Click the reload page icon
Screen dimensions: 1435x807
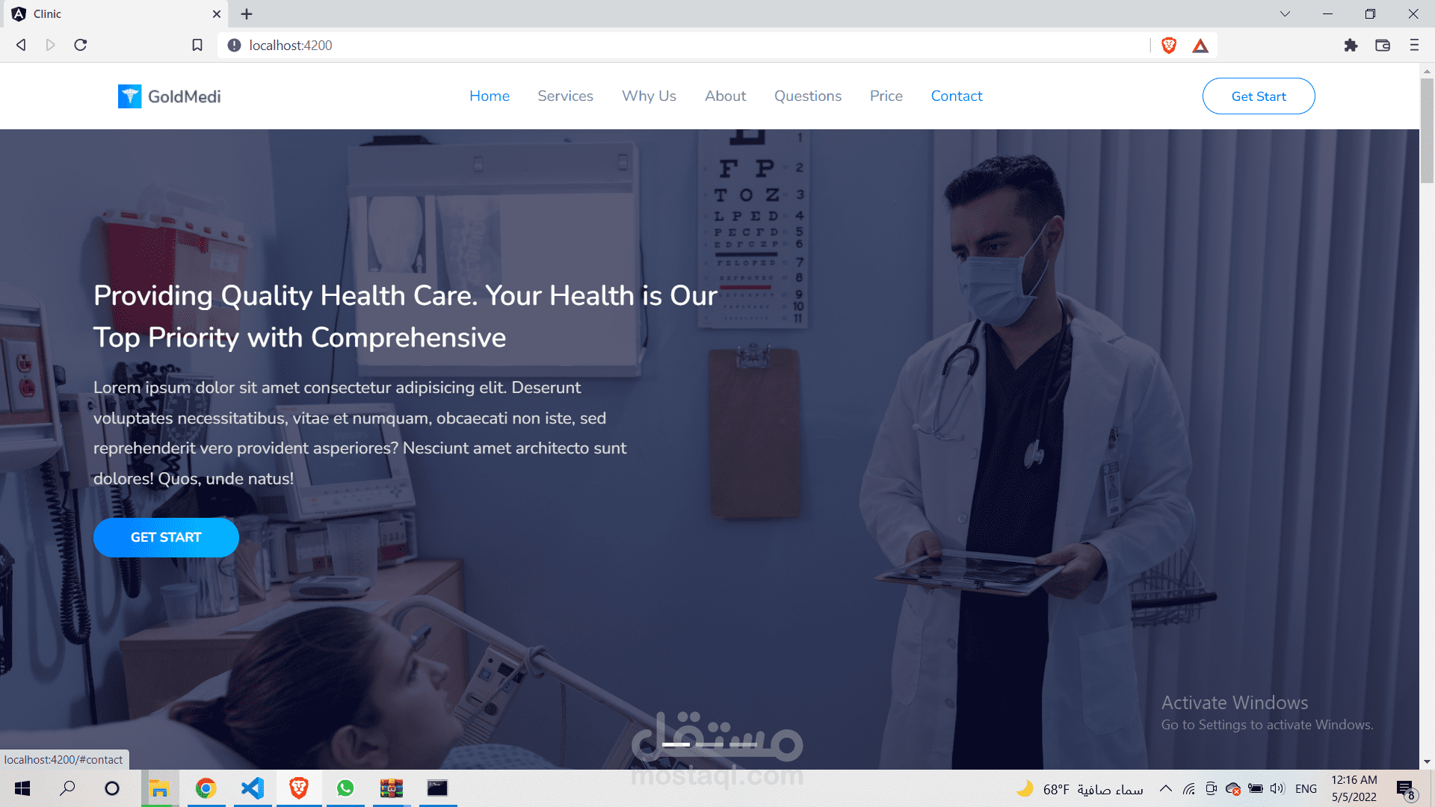click(x=81, y=44)
